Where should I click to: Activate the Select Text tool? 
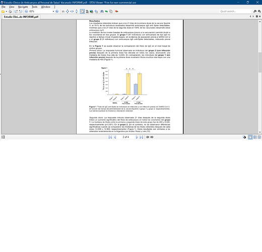87,12
